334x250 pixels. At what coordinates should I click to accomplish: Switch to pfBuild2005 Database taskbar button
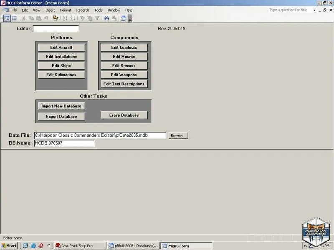tap(133, 246)
